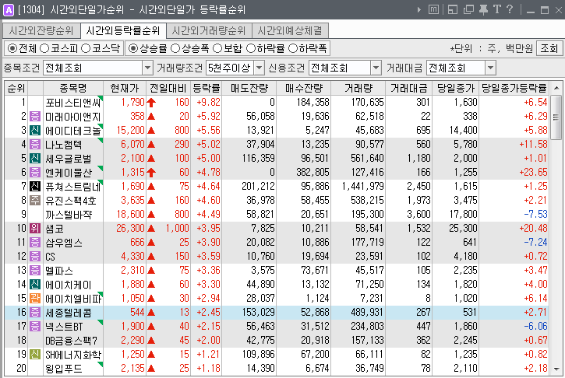Click the 신 badge on 세우글로벌 row
Image resolution: width=565 pixels, height=378 pixels.
tap(34, 158)
